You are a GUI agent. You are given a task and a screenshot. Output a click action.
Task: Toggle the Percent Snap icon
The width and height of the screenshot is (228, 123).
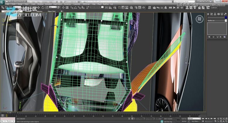tap(79, 8)
